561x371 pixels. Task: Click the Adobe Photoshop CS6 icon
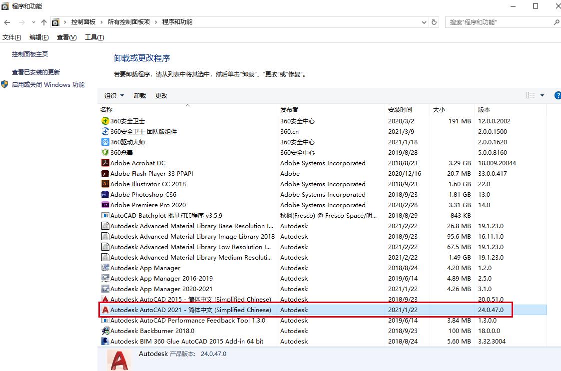(105, 194)
